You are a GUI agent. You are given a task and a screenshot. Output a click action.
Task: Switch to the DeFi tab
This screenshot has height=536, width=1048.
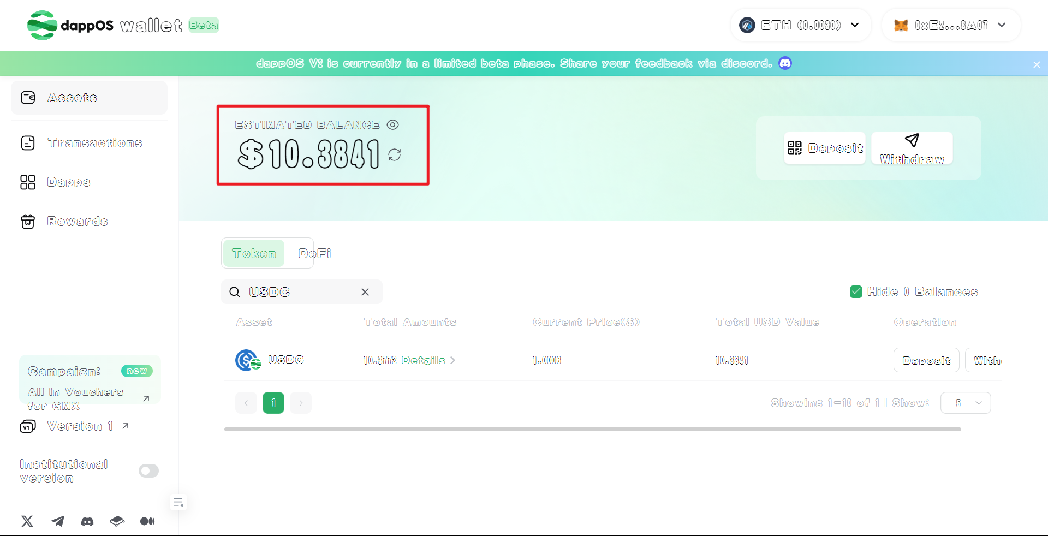click(314, 253)
